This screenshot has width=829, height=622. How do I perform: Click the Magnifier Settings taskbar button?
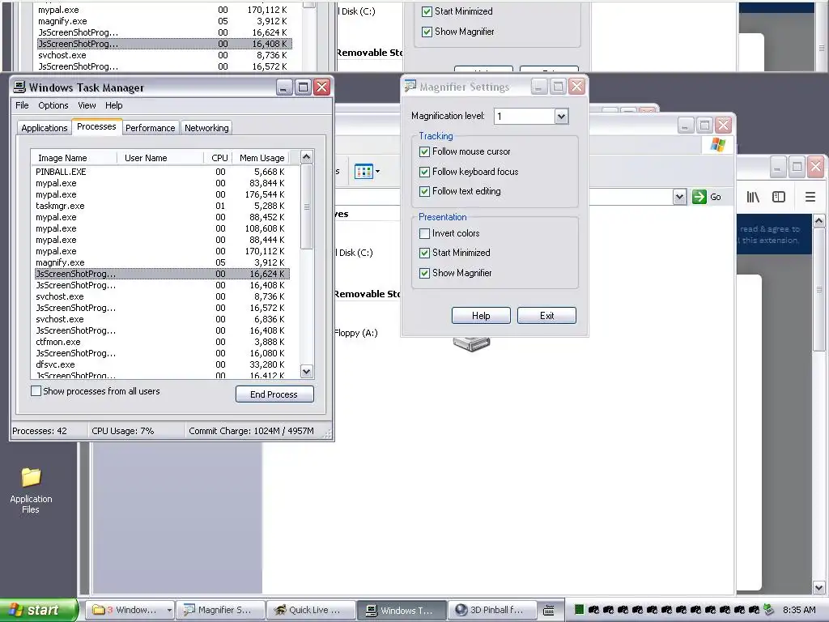[x=220, y=610]
